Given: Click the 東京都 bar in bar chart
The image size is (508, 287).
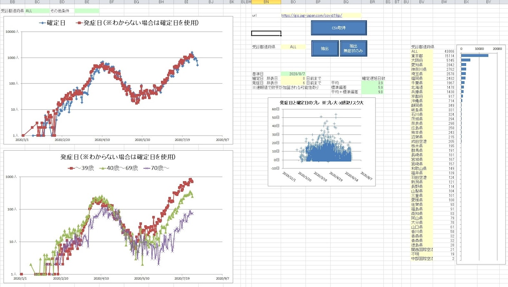Looking at the screenshot, I should pos(475,55).
